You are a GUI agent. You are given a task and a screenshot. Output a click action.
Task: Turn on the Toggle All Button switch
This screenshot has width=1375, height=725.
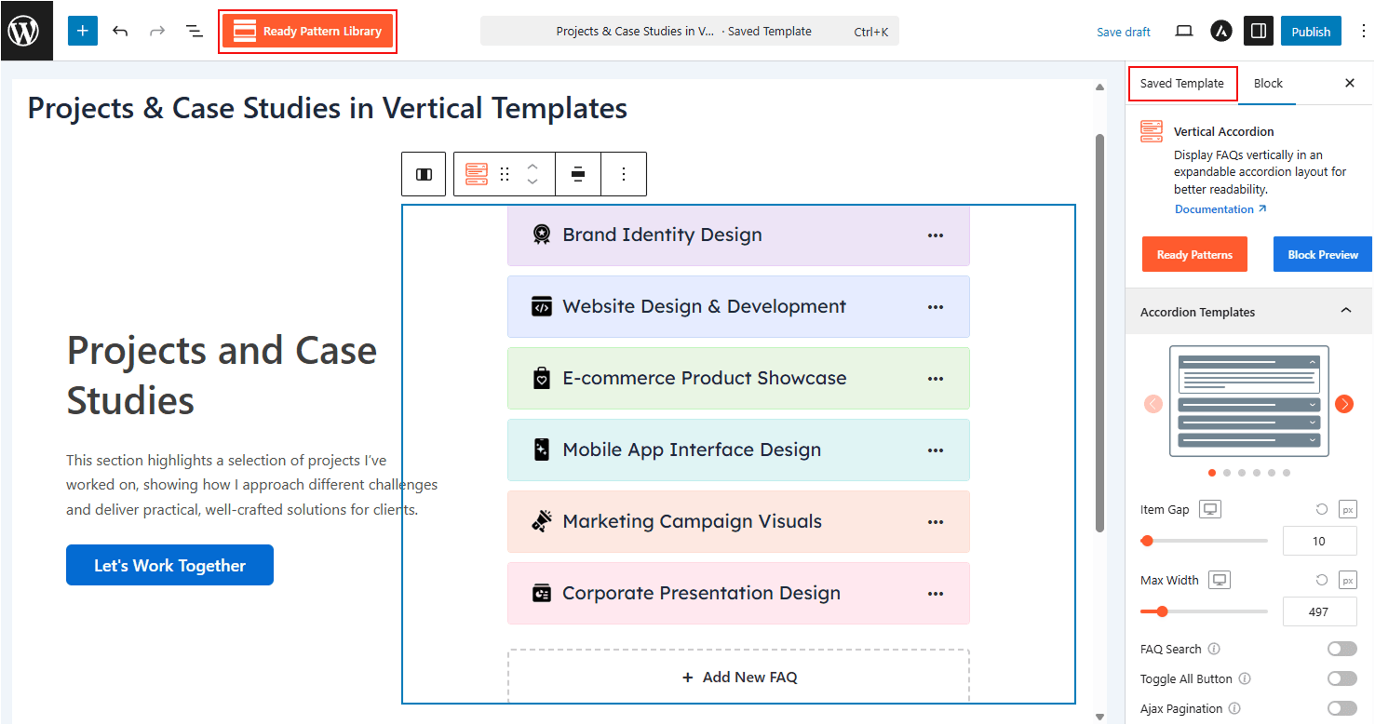1341,678
